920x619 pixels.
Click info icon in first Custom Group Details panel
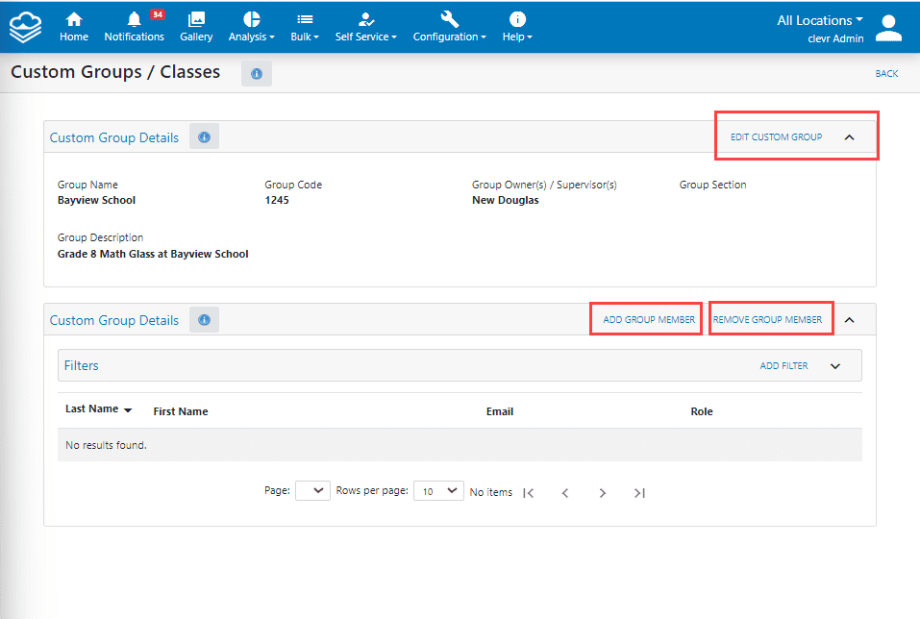(204, 136)
